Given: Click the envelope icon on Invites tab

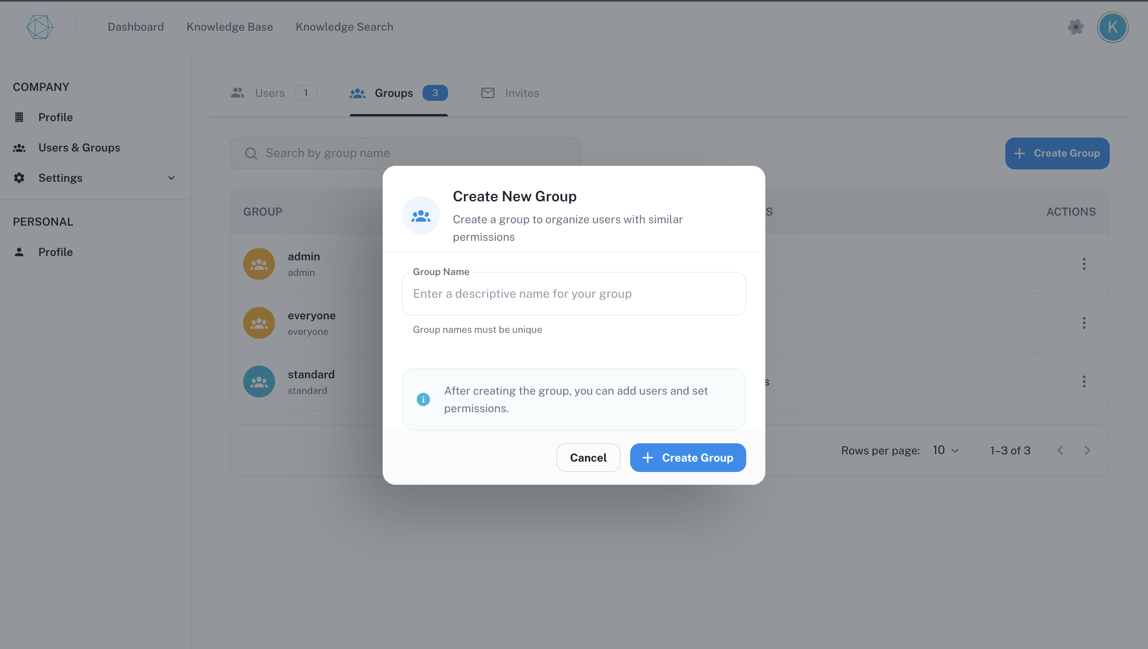Looking at the screenshot, I should coord(488,93).
